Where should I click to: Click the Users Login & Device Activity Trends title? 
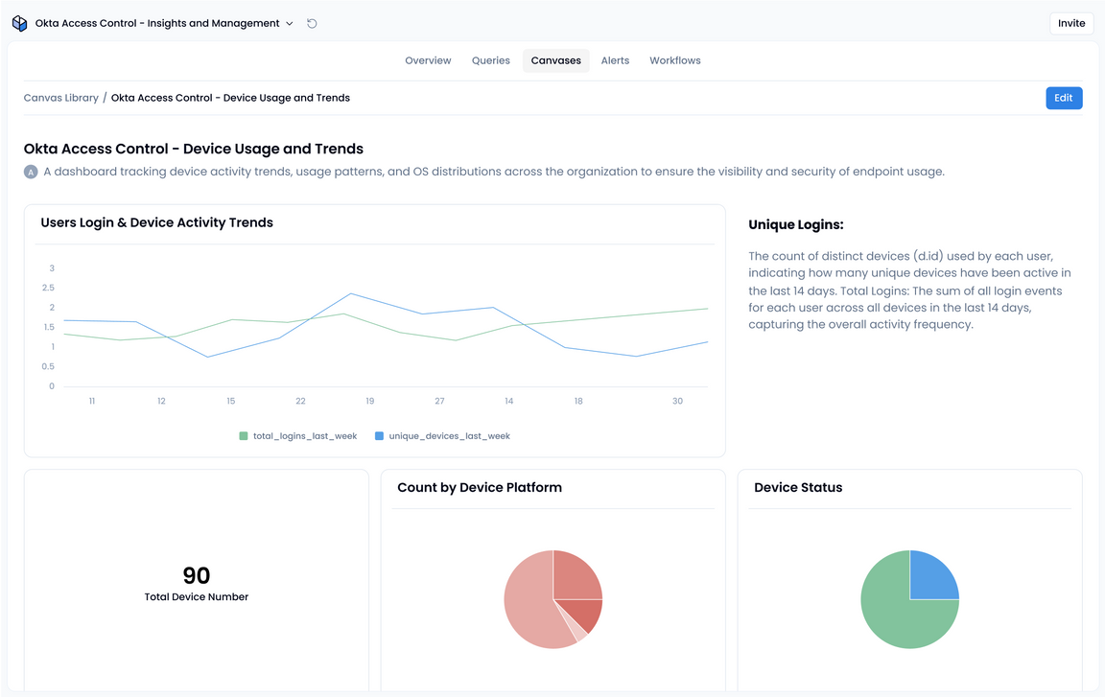(157, 222)
